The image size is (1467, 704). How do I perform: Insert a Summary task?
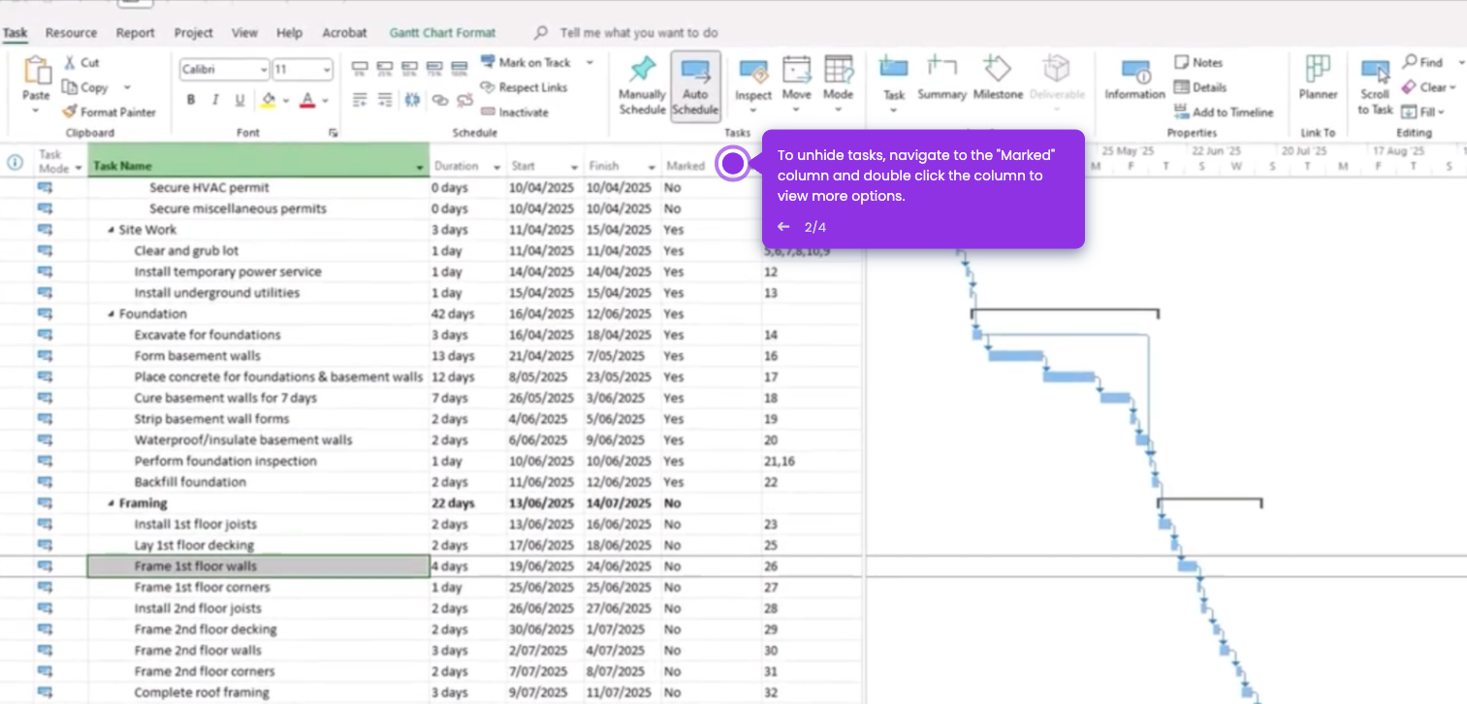click(x=941, y=80)
